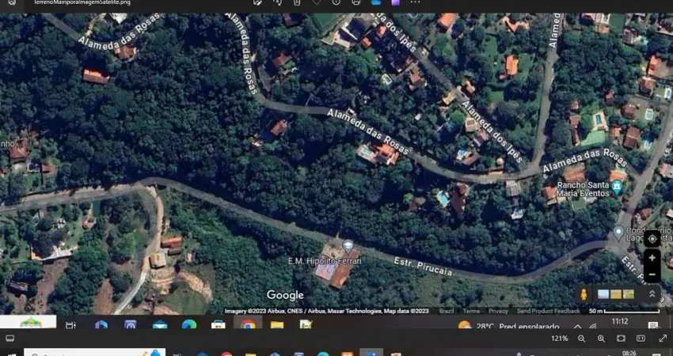Expand the map layers chevron panel
The width and height of the screenshot is (673, 356).
(x=652, y=294)
